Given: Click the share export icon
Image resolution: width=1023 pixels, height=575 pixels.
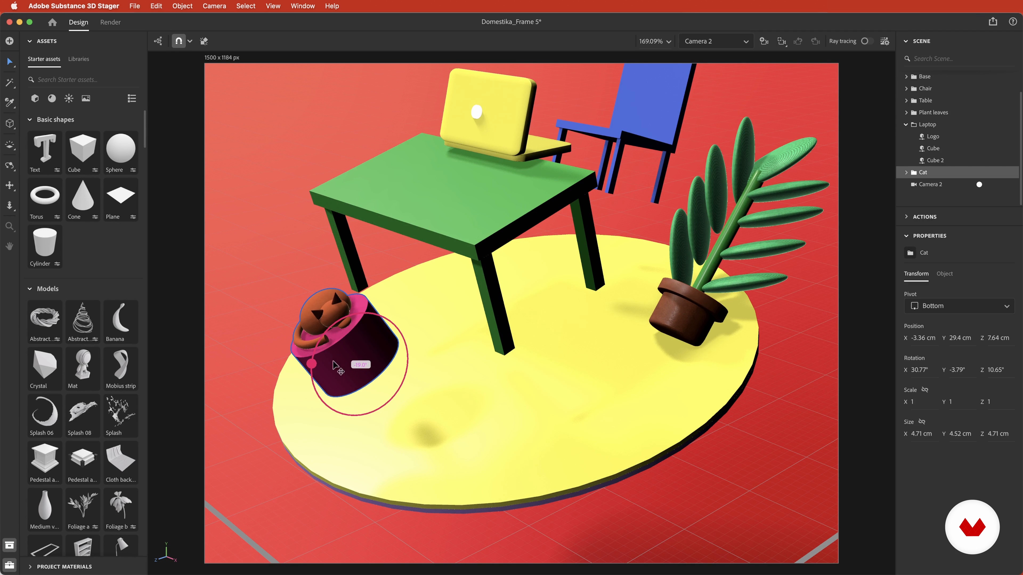Looking at the screenshot, I should click(x=993, y=21).
